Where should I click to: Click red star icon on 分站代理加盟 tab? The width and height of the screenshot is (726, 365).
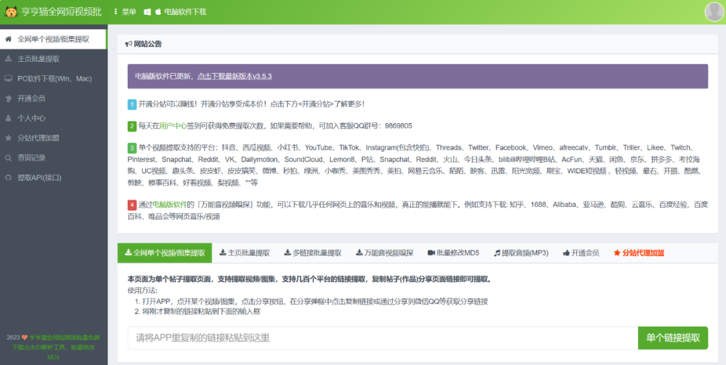coord(616,253)
